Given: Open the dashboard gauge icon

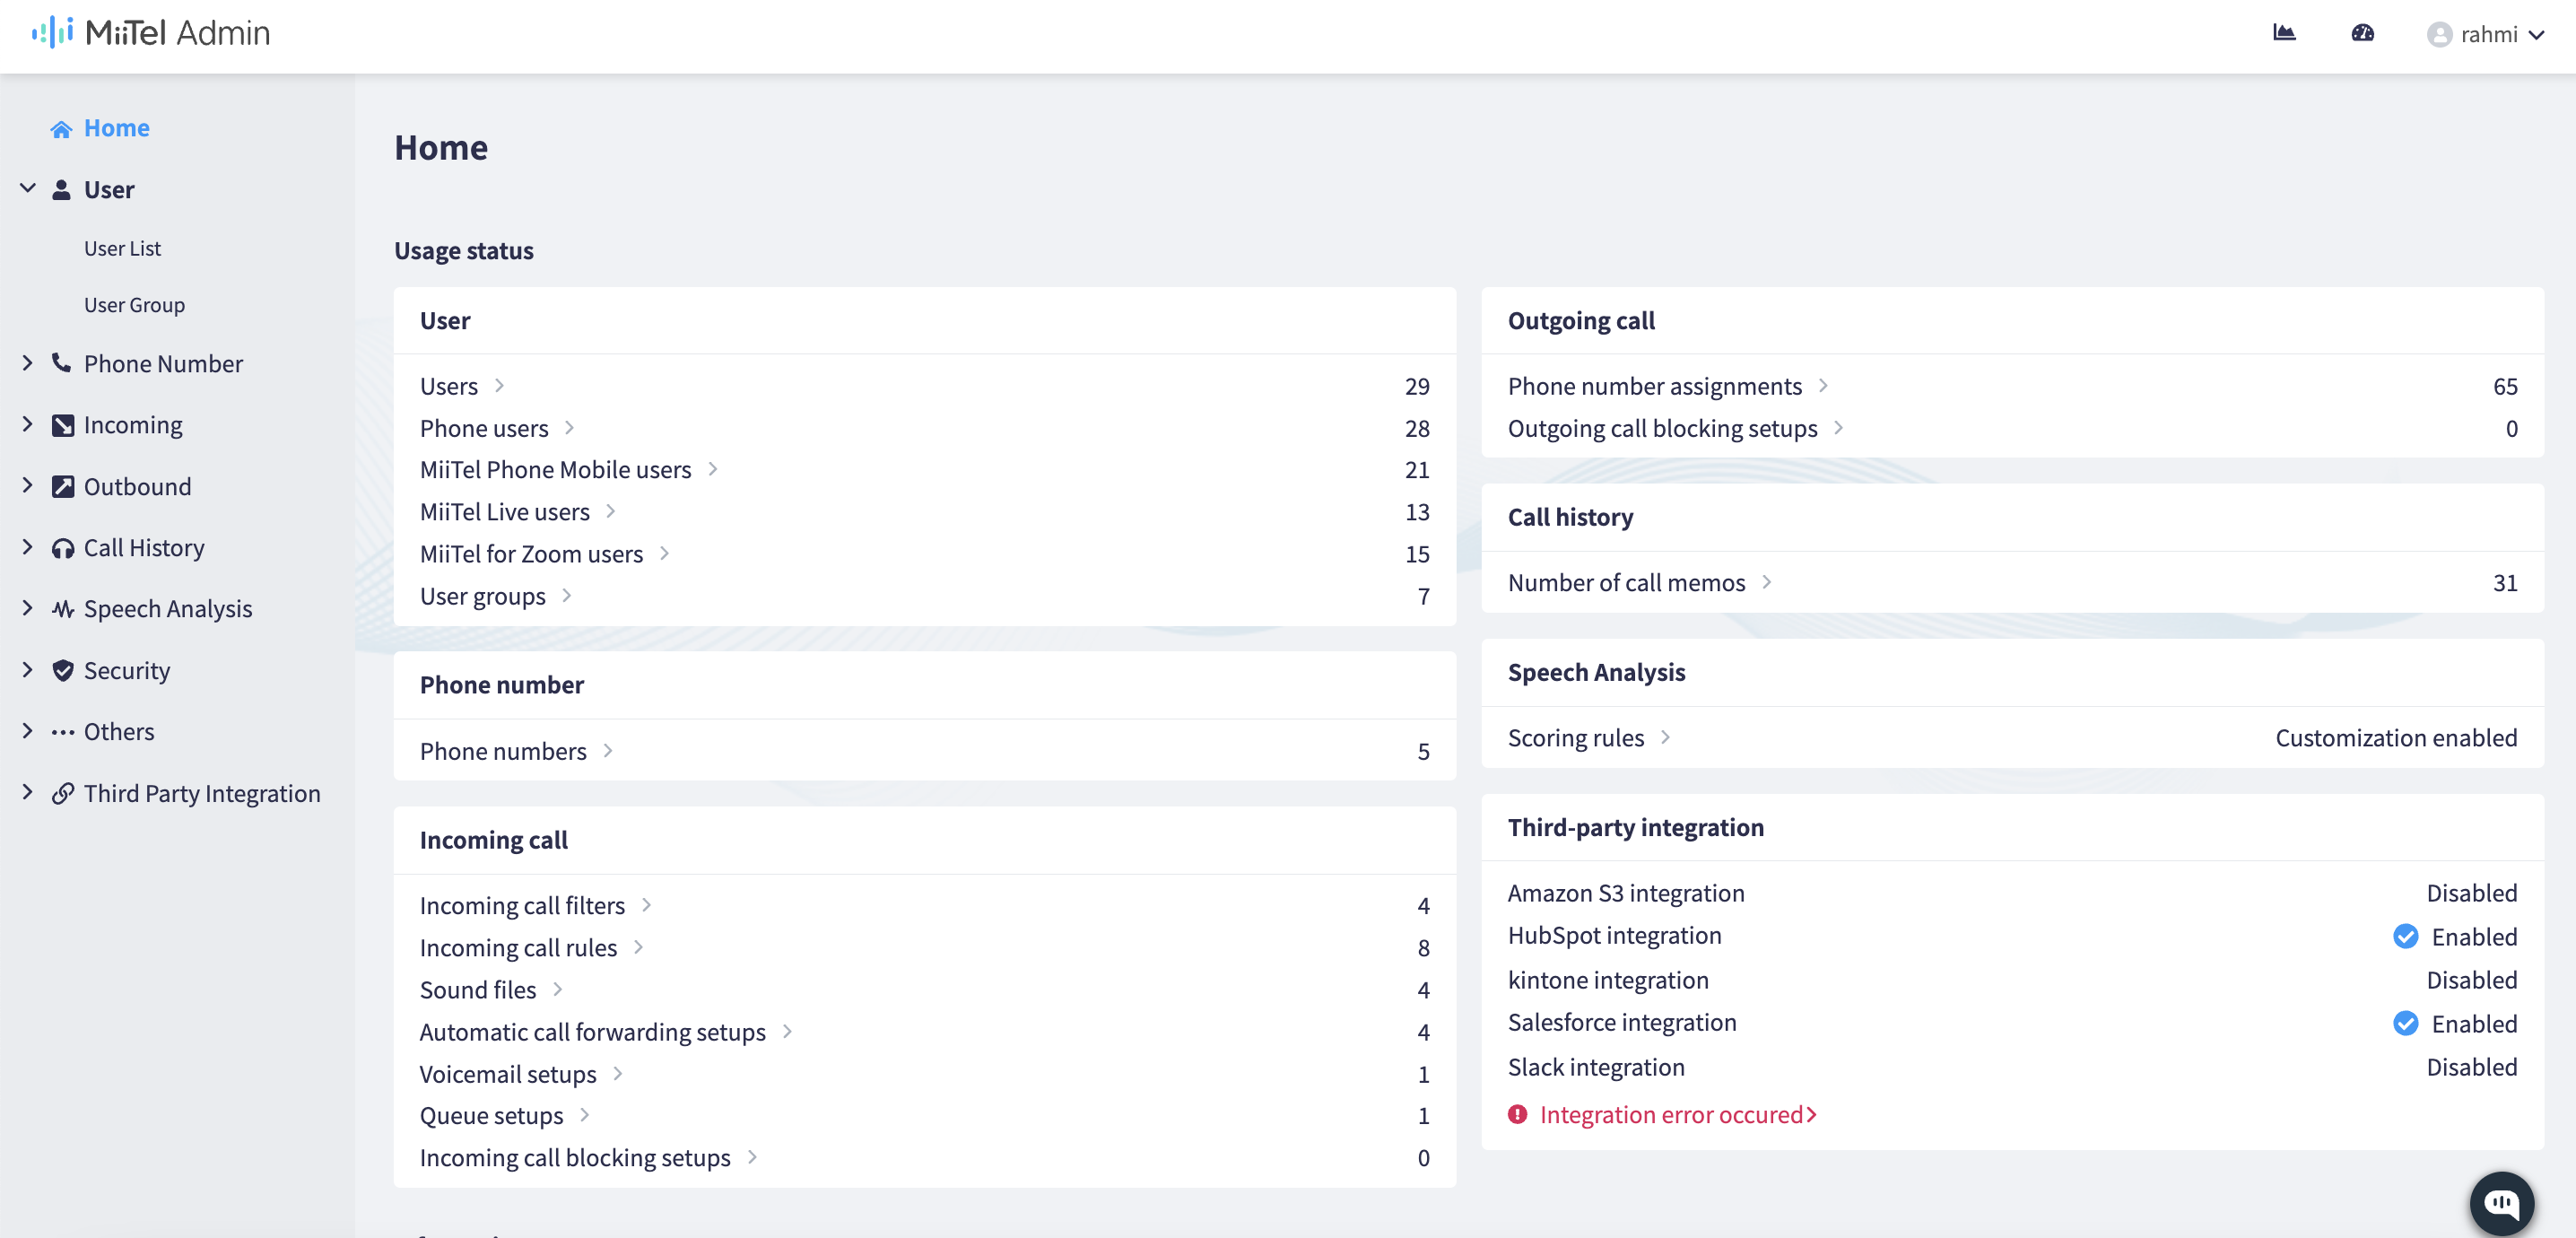Looking at the screenshot, I should [x=2363, y=33].
